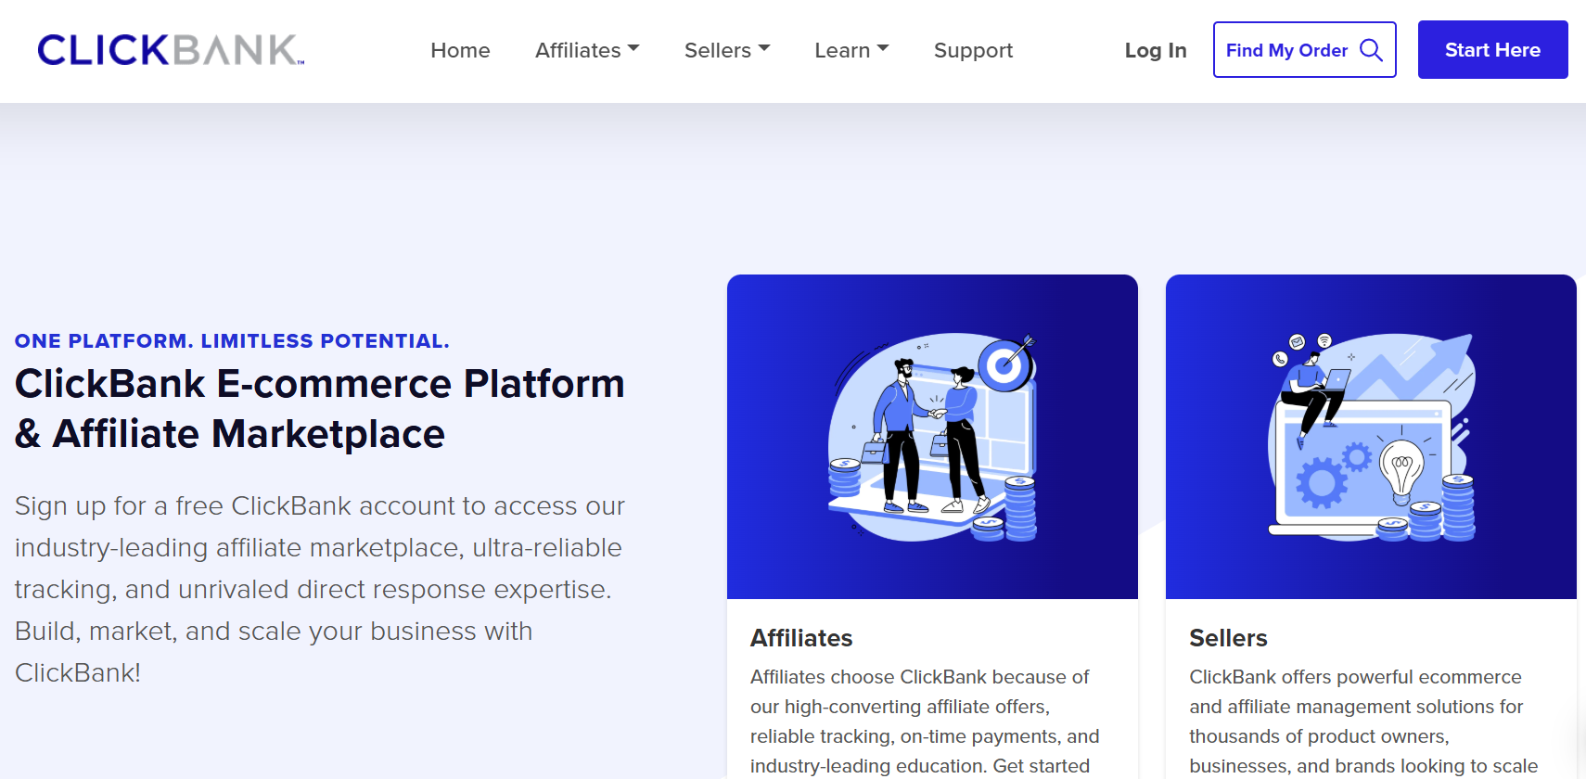Open the Support menu item

coord(973,50)
